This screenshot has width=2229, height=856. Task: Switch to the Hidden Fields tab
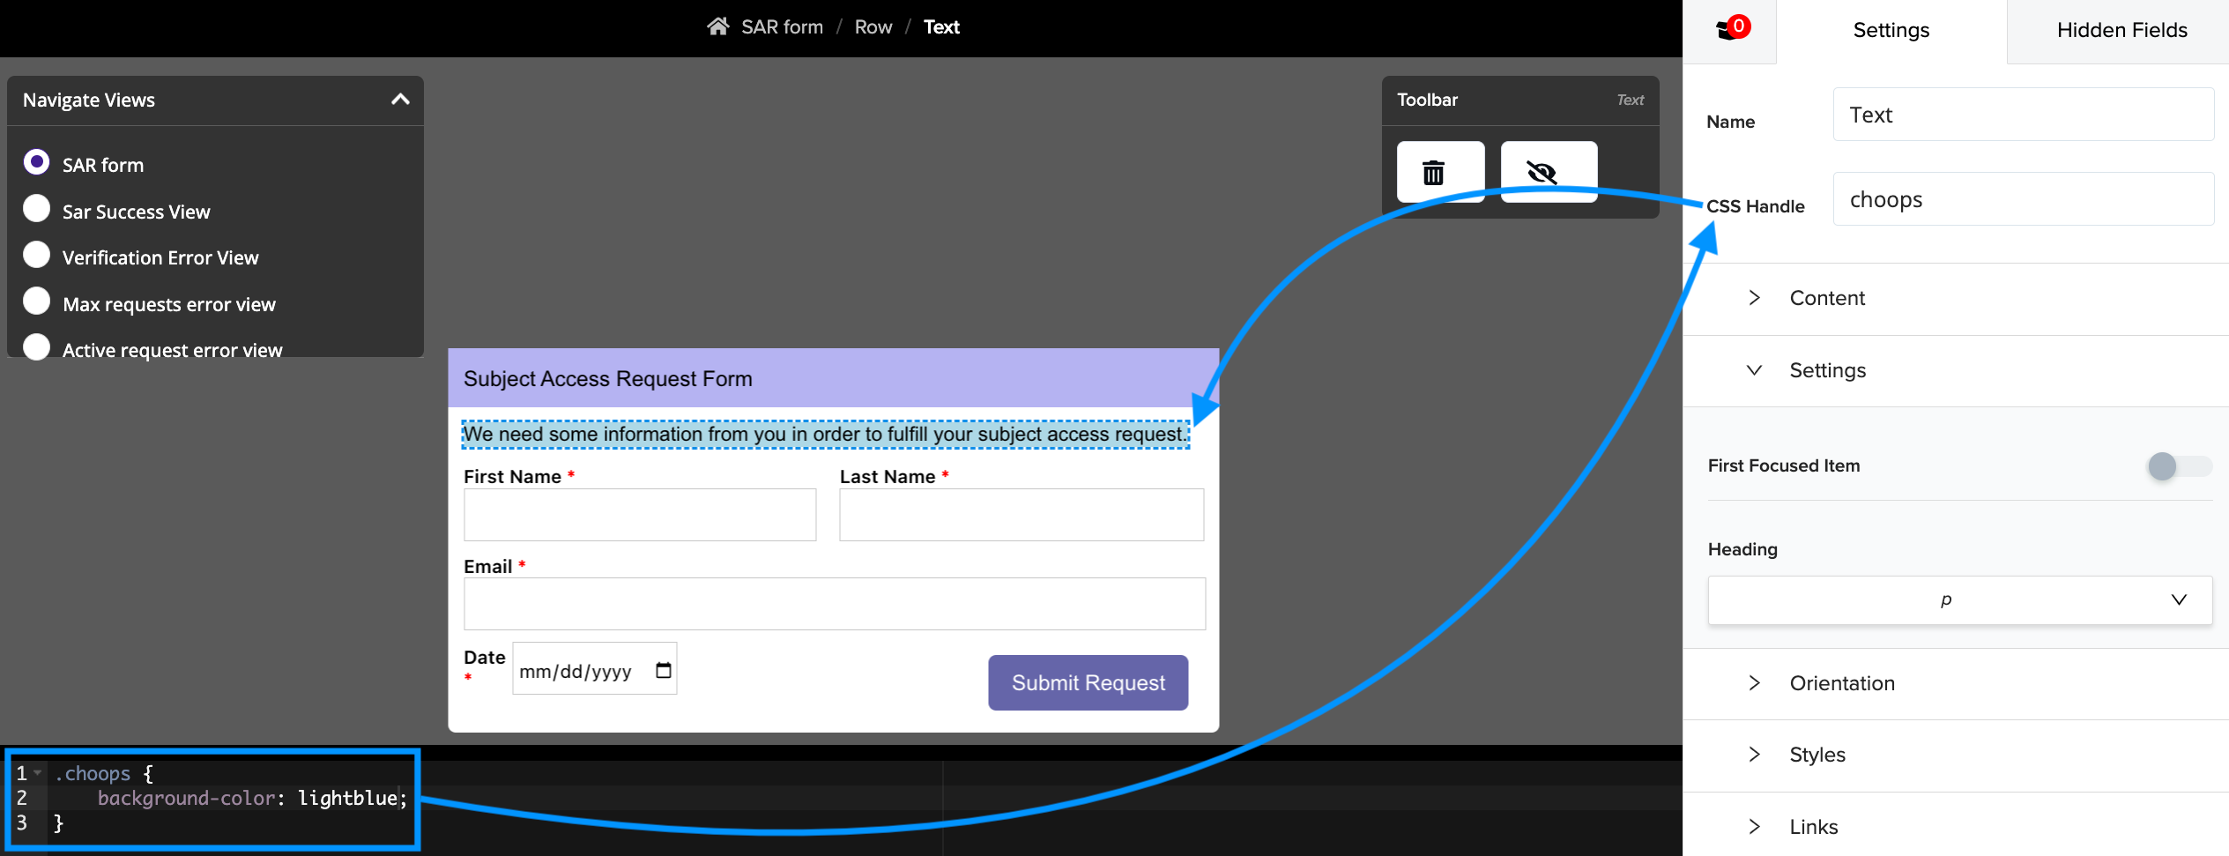tap(2121, 31)
